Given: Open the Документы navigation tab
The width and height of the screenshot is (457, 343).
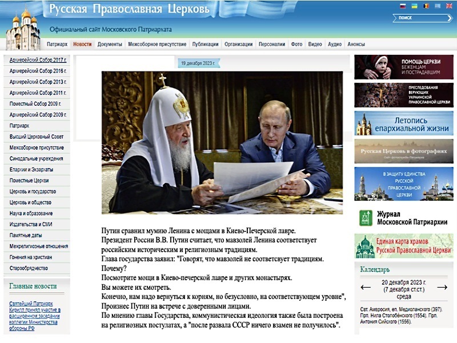Looking at the screenshot, I should (110, 44).
